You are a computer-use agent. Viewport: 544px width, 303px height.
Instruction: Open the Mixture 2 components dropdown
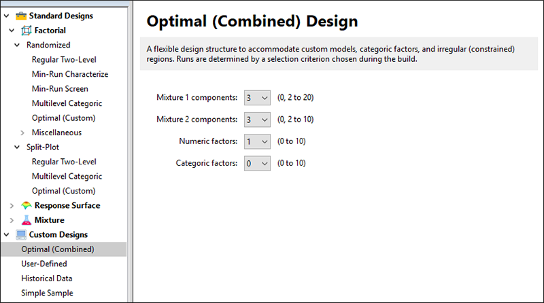point(257,120)
